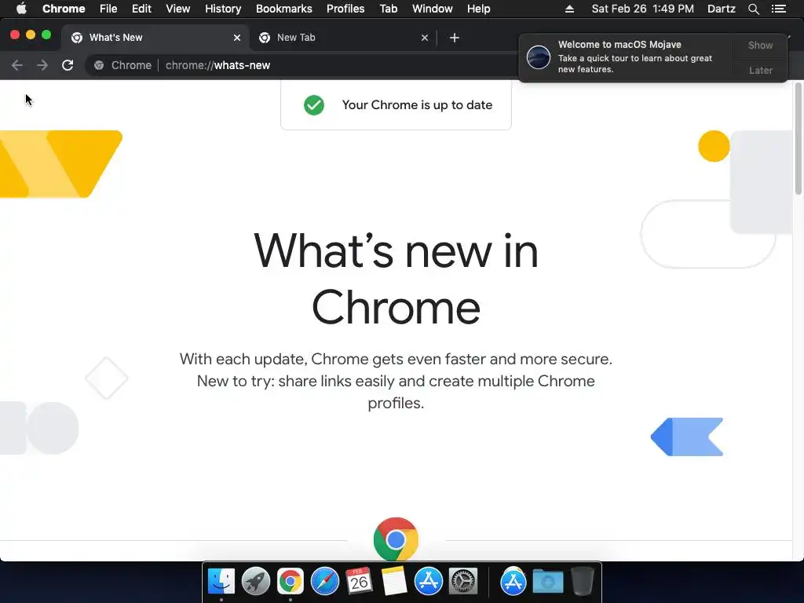The image size is (804, 603).
Task: Open the Apple menu
Action: click(x=21, y=9)
